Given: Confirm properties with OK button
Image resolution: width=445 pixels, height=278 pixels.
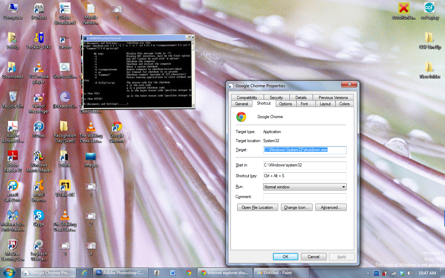Looking at the screenshot, I should point(285,257).
